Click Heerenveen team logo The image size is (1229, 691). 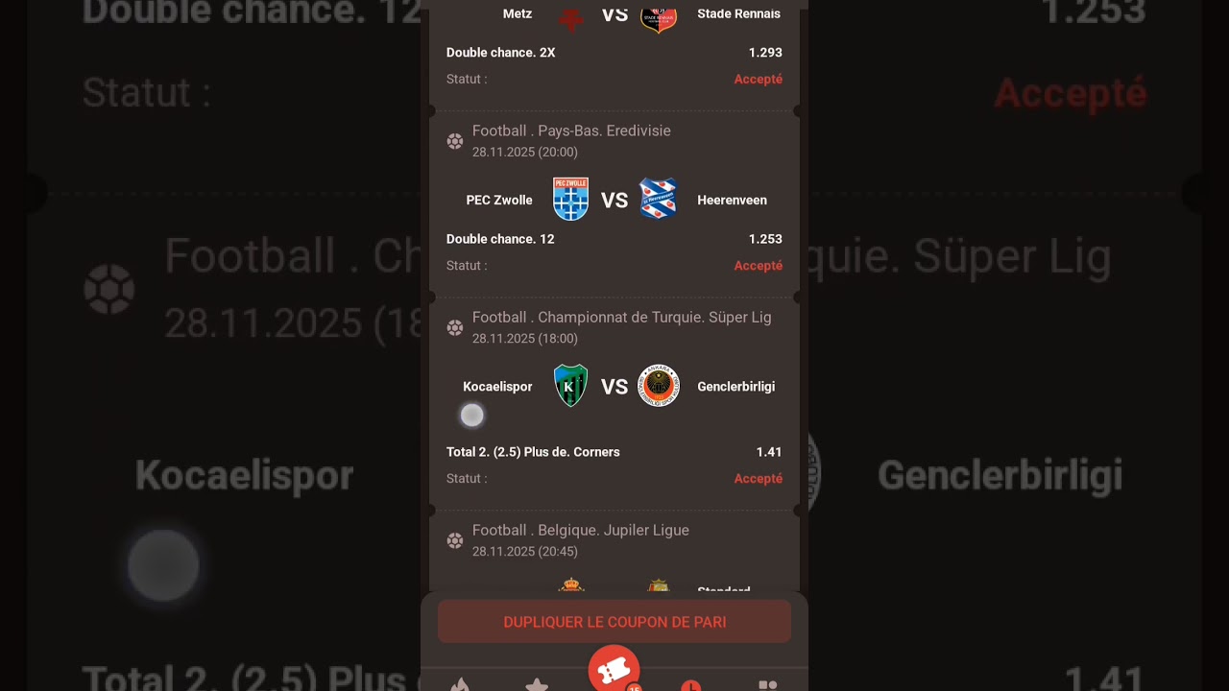click(x=659, y=200)
